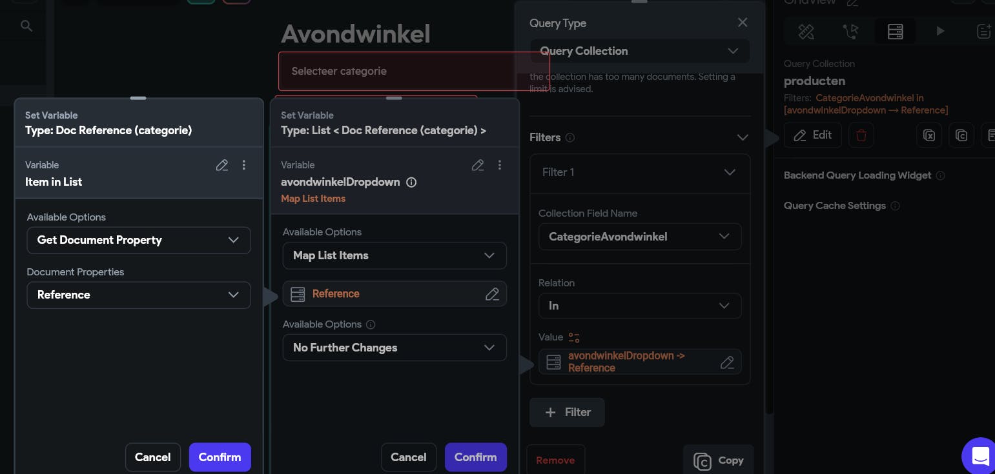
Task: Open the Relation dropdown showing In
Action: [639, 306]
